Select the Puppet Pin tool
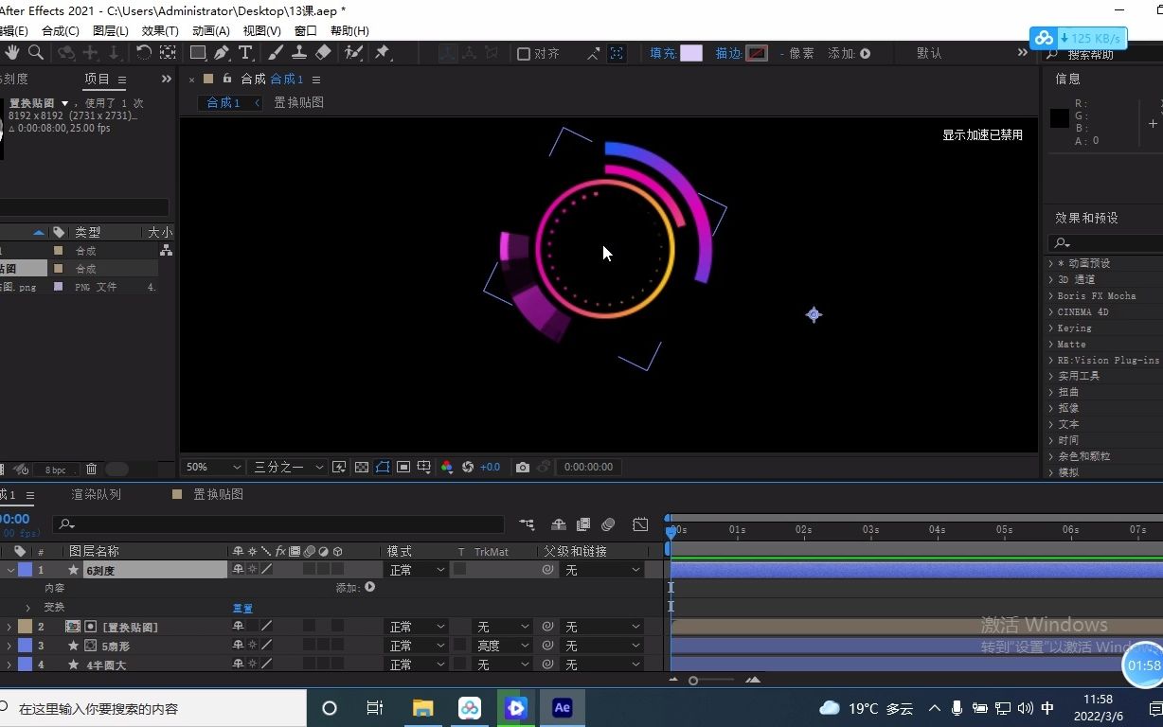 (383, 53)
